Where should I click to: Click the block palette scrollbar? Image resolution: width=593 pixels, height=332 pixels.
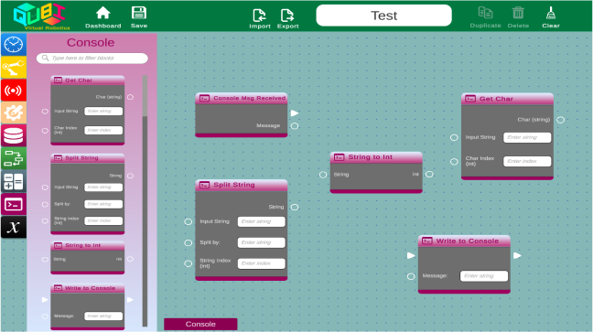point(145,200)
